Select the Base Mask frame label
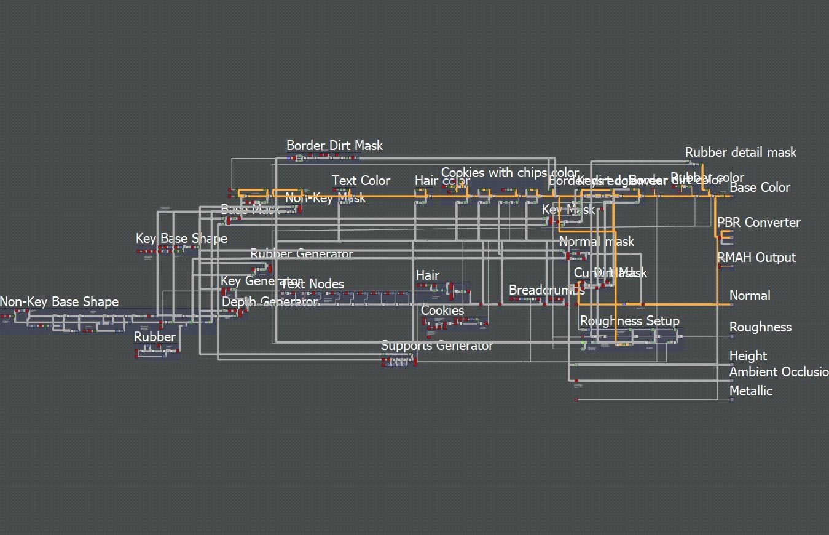The height and width of the screenshot is (535, 829). tap(250, 210)
